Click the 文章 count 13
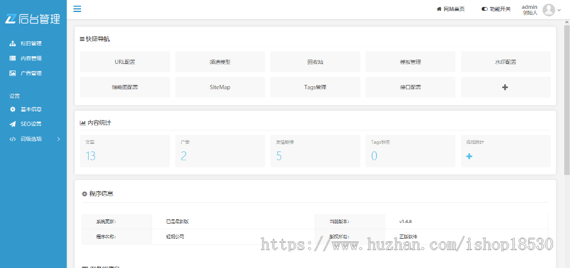Viewport: 570px width, 268px height. point(91,156)
